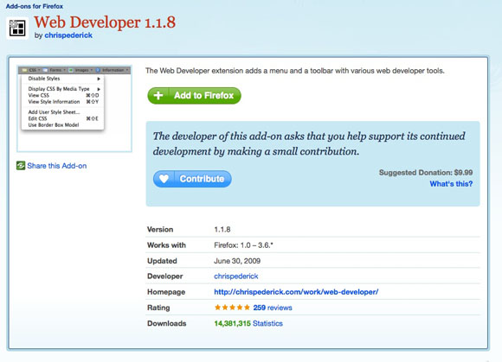502x362 pixels.
Task: Click Suggested Donation: $9.99 text
Action: tap(426, 173)
